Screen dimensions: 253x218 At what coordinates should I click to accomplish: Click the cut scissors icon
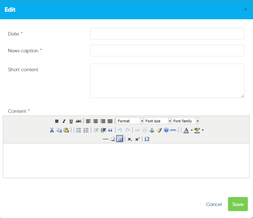click(52, 130)
